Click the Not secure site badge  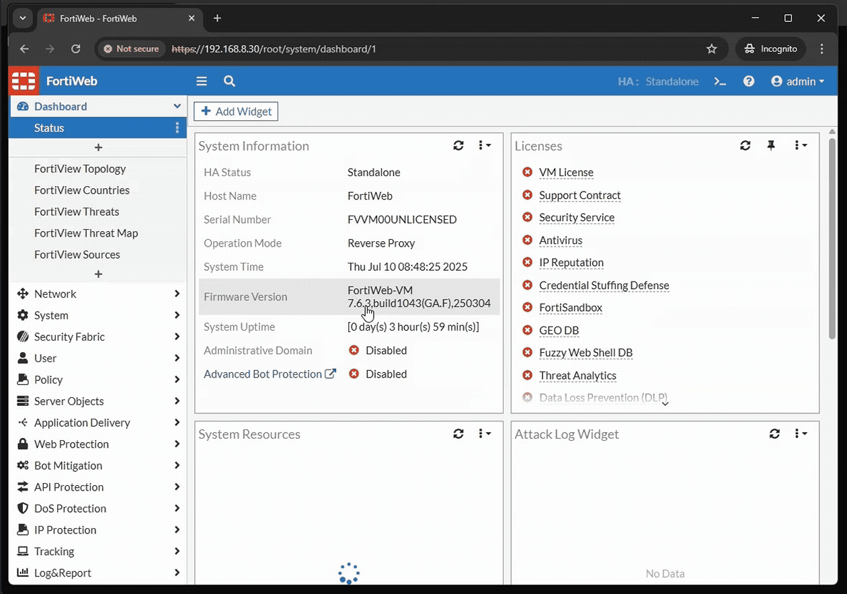[131, 49]
